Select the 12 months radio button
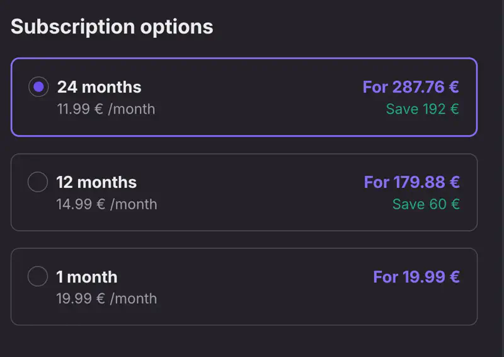 tap(38, 182)
